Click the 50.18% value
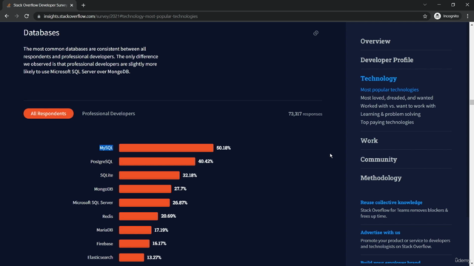The image size is (474, 266). click(224, 148)
